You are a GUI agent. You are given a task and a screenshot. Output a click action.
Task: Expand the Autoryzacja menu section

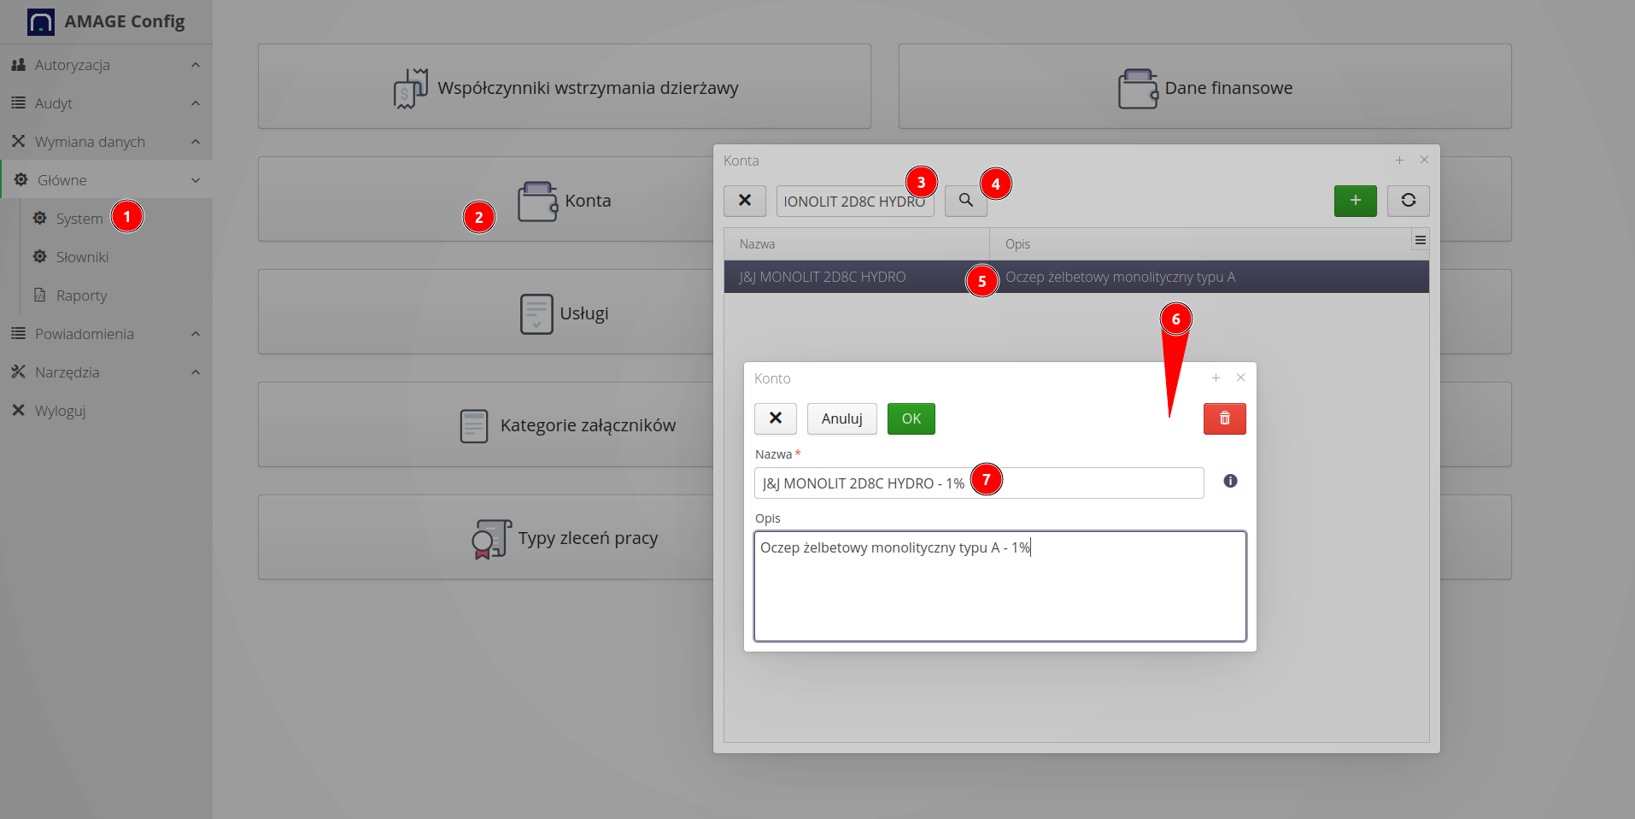[106, 65]
